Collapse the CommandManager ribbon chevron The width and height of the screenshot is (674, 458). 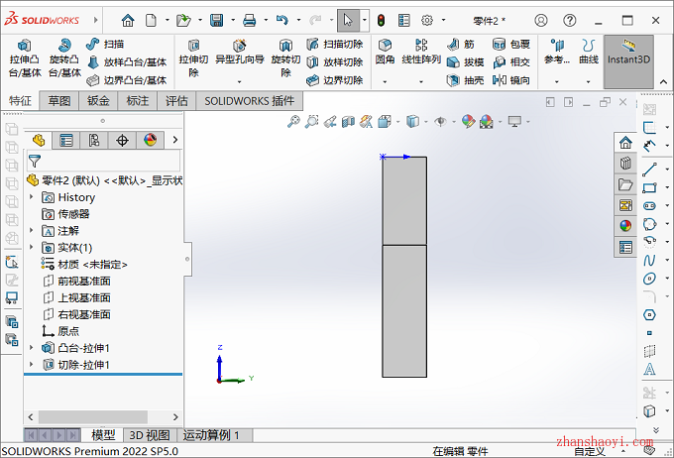pos(663,81)
